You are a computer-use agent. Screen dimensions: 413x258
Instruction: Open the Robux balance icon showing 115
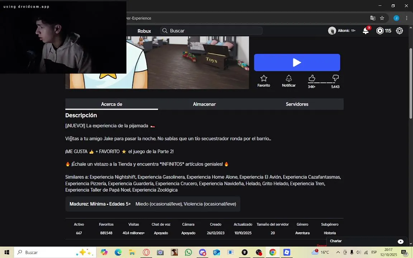coord(380,31)
